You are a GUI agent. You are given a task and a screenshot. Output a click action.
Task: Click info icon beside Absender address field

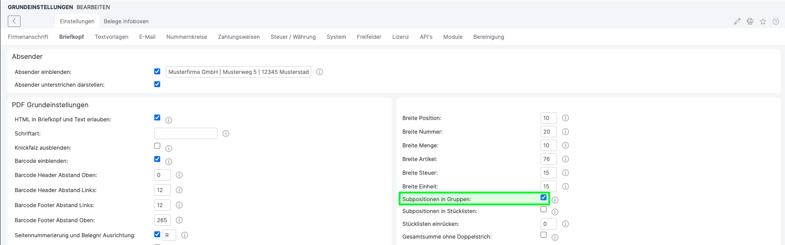tap(320, 72)
